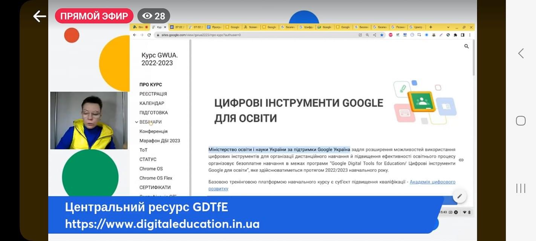Go to СЕРТИФІКАТИ sidebar item
This screenshot has width=536, height=241.
point(155,187)
